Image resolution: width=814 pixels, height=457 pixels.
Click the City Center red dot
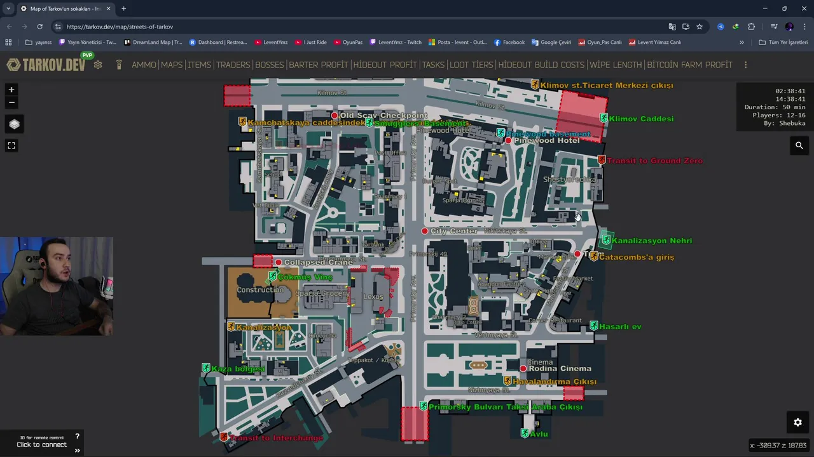coord(425,231)
